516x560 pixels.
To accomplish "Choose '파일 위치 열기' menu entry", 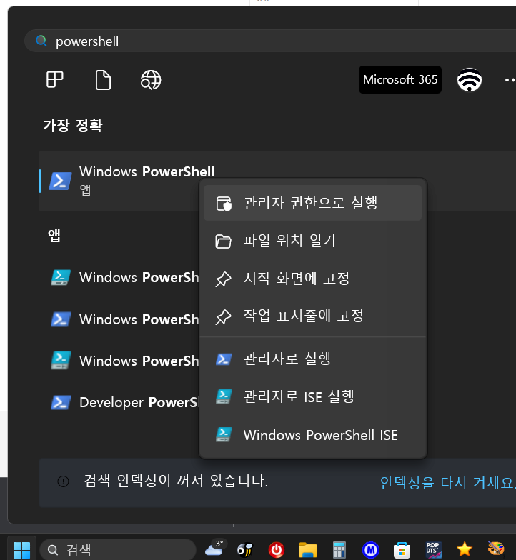I will (x=312, y=241).
